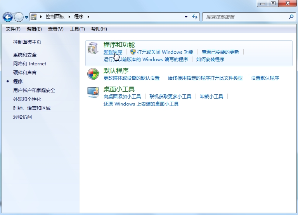Expand the arrow after 程序 breadcrumb
The height and width of the screenshot is (215, 298).
coord(88,17)
